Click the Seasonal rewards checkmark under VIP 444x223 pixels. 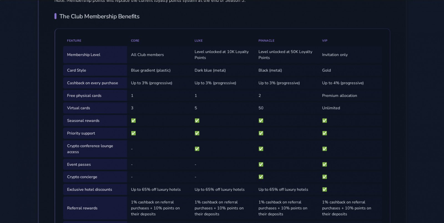(325, 121)
